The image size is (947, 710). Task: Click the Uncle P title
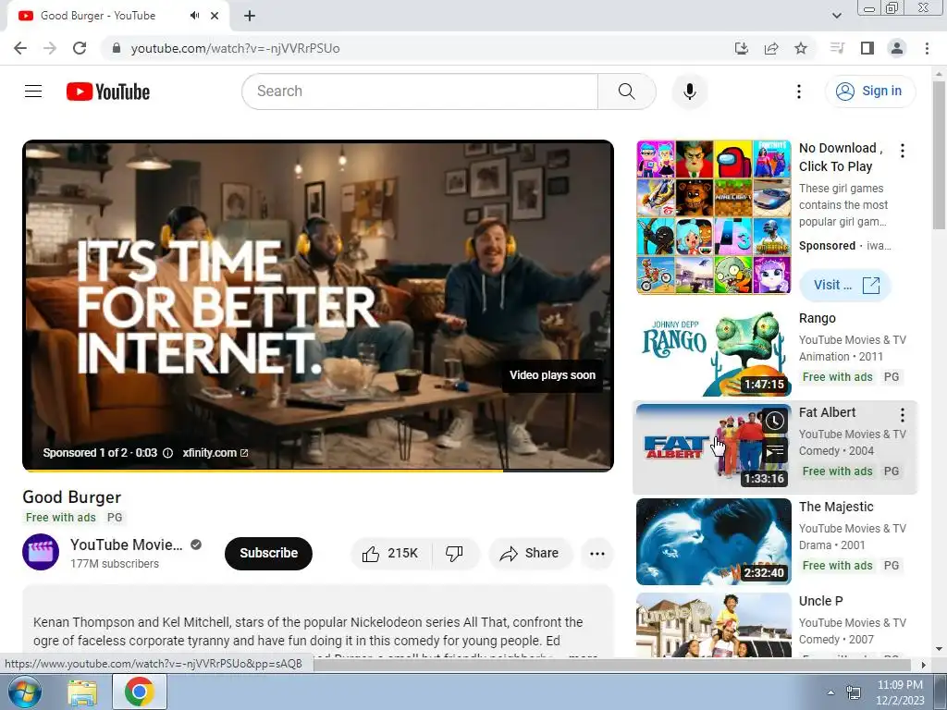[x=821, y=601]
